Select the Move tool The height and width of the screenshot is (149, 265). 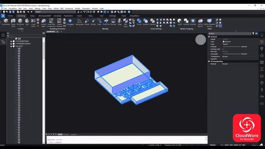[87, 22]
